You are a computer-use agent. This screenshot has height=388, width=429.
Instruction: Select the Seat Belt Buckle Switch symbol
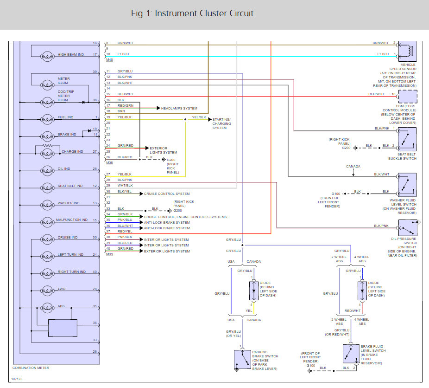coord(407,139)
